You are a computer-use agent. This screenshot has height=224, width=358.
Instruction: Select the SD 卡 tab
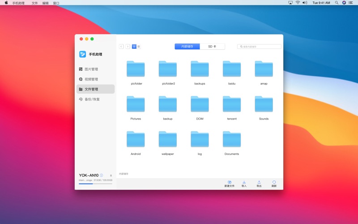point(212,47)
